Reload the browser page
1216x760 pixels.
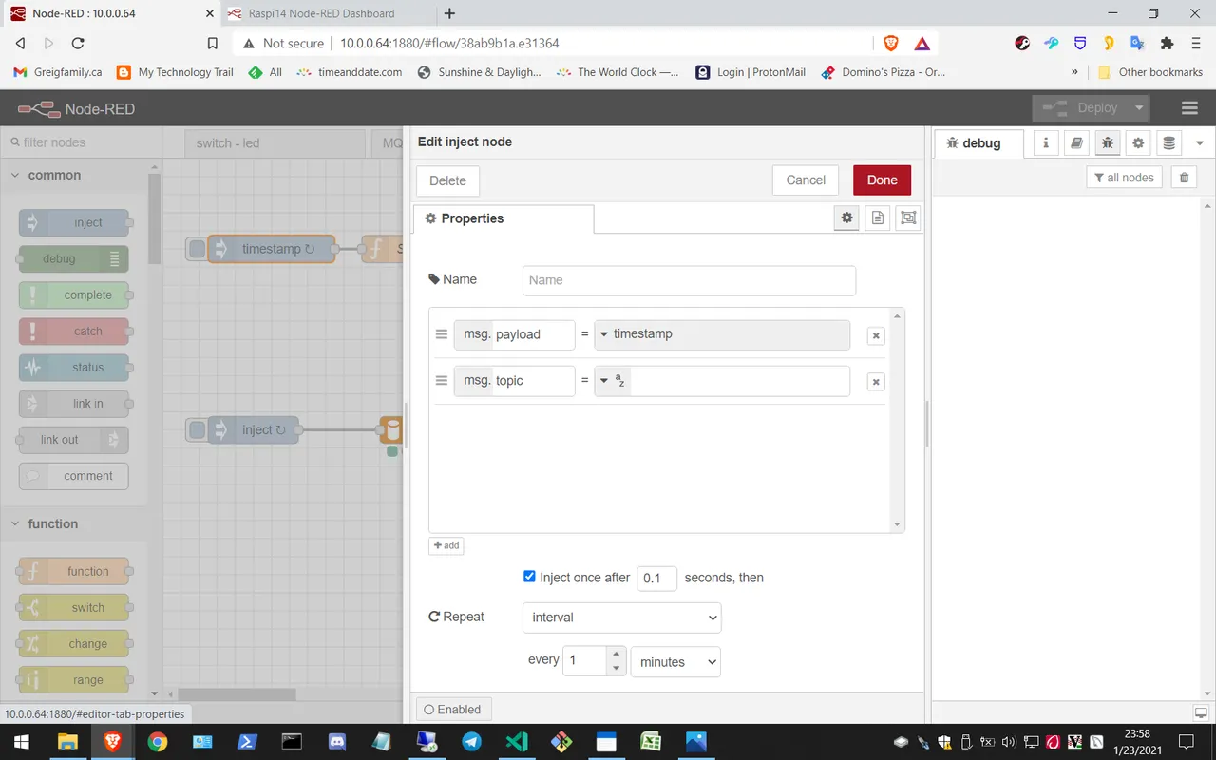[x=78, y=43]
